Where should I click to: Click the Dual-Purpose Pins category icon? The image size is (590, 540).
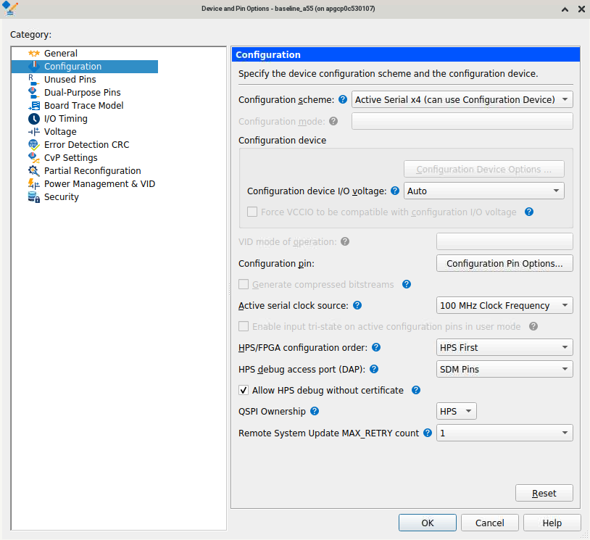(x=34, y=93)
